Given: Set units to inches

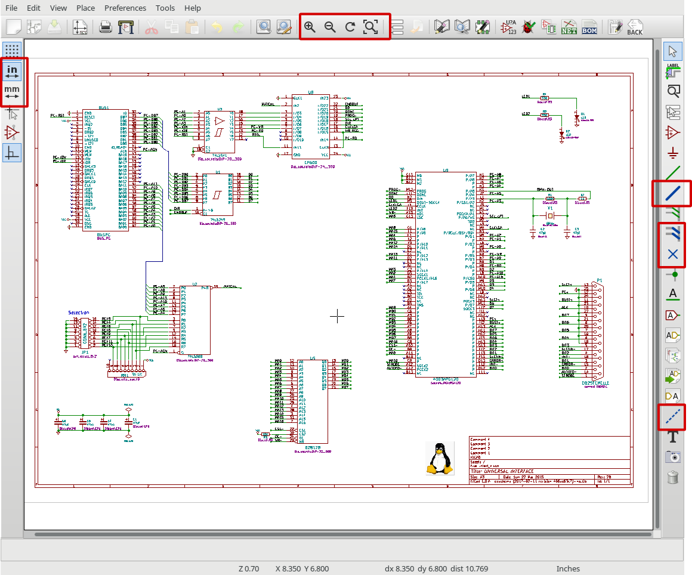Looking at the screenshot, I should click(12, 71).
